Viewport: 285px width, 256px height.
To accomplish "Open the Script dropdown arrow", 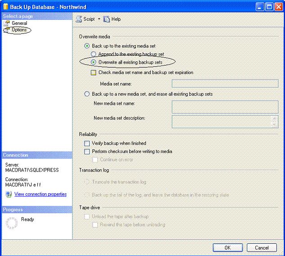I will coord(99,19).
